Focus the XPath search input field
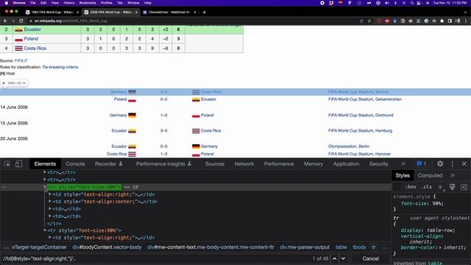Image resolution: width=471 pixels, height=265 pixels. click(x=156, y=258)
